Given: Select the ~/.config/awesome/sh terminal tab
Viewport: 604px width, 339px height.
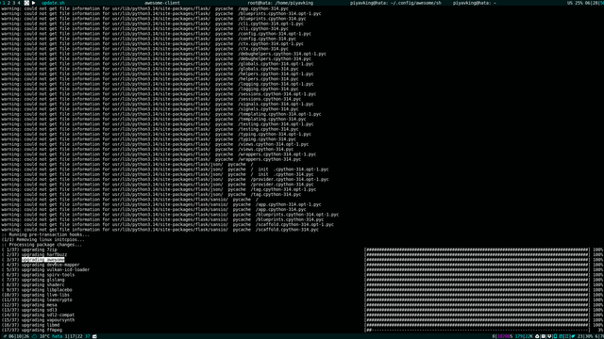Looking at the screenshot, I should click(x=395, y=3).
